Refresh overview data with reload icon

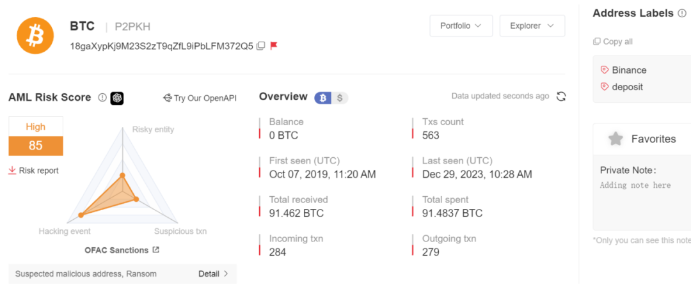coord(561,96)
